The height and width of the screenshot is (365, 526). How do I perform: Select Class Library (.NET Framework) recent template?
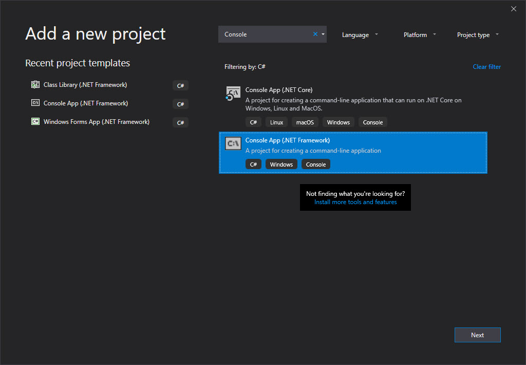[85, 85]
